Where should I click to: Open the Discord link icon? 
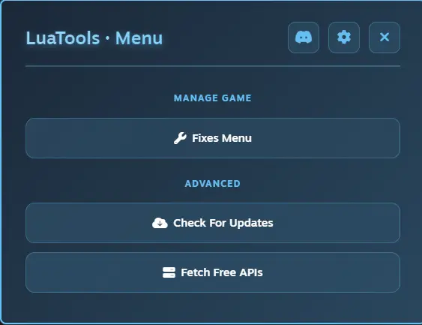pos(304,38)
